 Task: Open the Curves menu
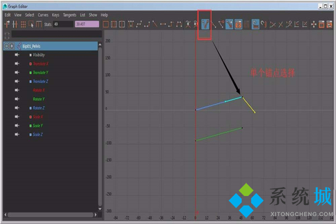(x=43, y=15)
